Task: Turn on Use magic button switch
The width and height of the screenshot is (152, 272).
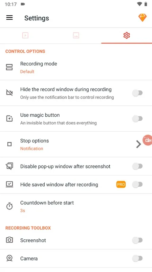Action: point(137,119)
